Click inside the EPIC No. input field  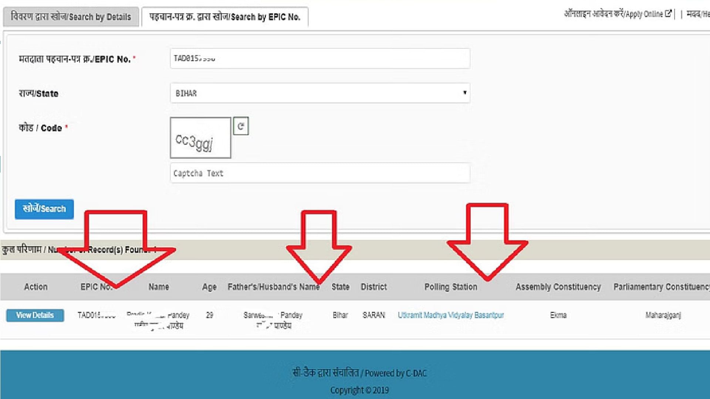(x=319, y=58)
